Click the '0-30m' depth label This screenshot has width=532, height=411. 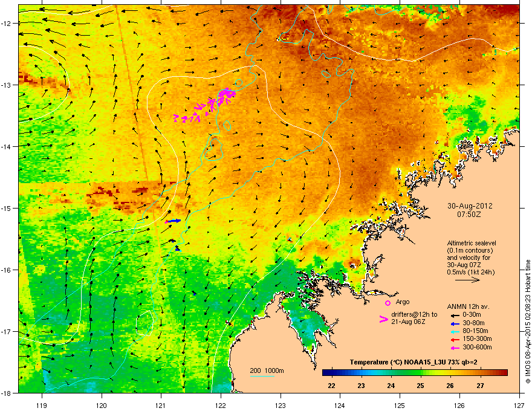[472, 315]
